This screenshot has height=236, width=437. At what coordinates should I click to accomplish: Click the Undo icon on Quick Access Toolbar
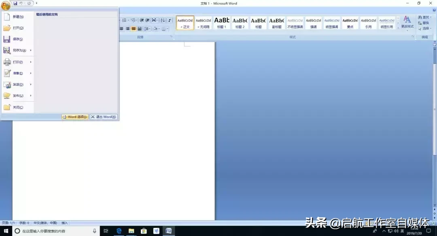coord(21,3)
